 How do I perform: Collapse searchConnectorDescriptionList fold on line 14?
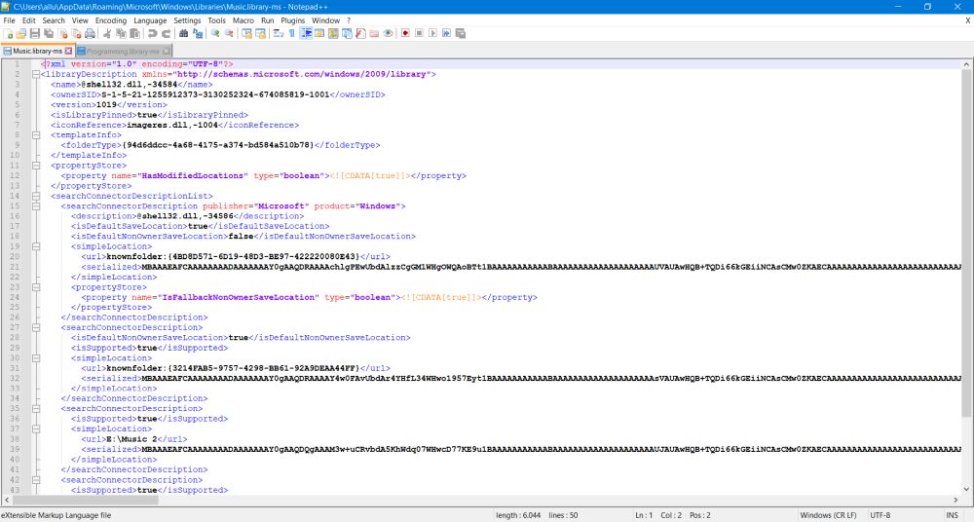tap(35, 196)
